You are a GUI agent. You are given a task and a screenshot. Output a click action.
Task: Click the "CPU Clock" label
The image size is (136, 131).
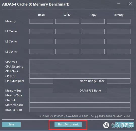(12, 71)
